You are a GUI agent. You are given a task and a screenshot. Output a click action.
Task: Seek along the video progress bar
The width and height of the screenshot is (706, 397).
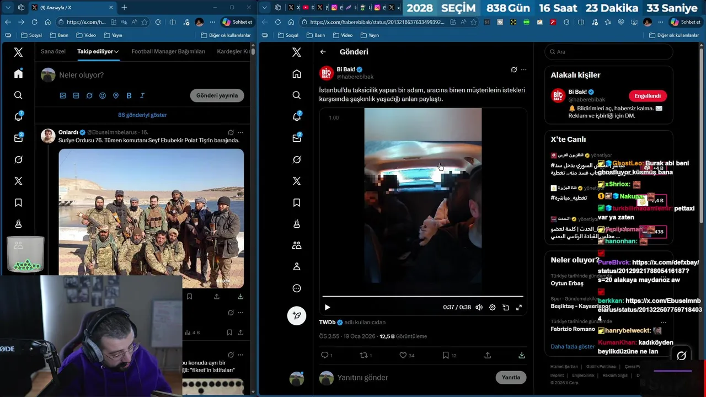tap(422, 296)
